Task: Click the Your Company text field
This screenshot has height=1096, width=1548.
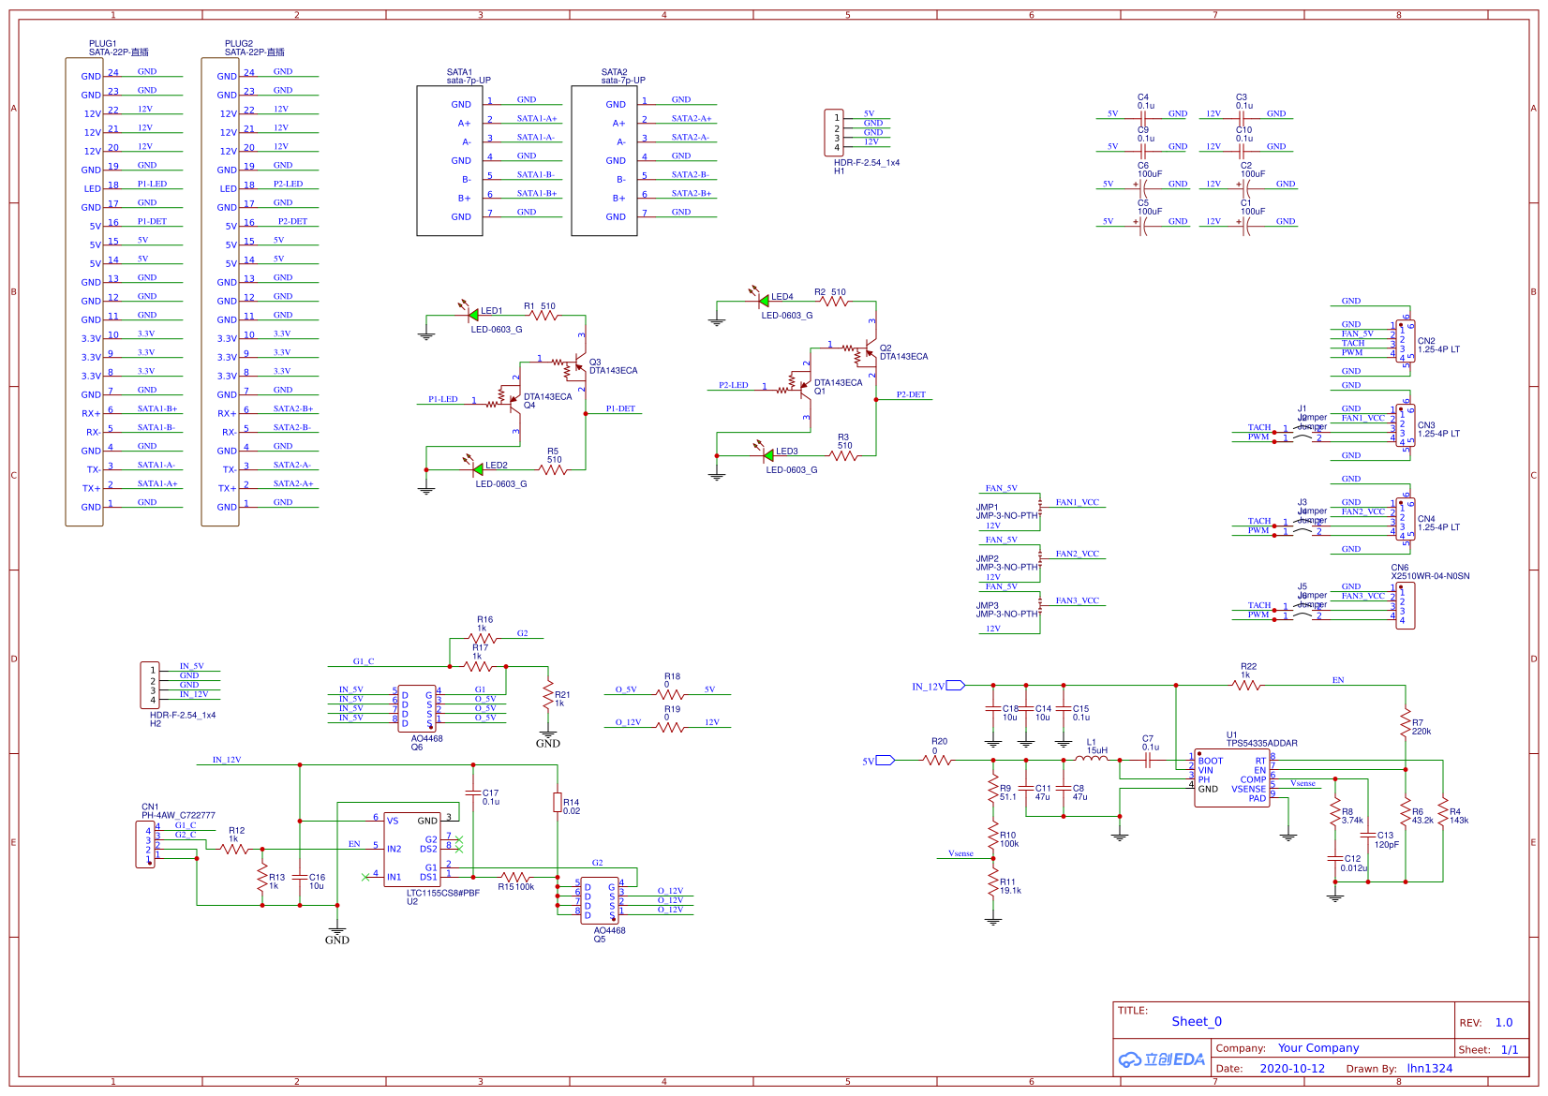Action: click(x=1317, y=1048)
